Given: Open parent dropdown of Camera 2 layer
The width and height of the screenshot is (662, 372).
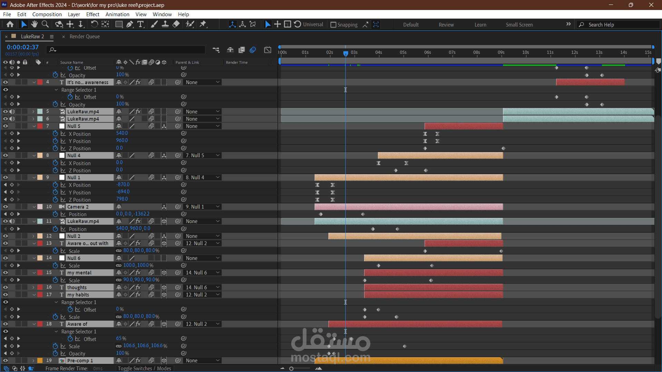Looking at the screenshot, I should [x=202, y=207].
